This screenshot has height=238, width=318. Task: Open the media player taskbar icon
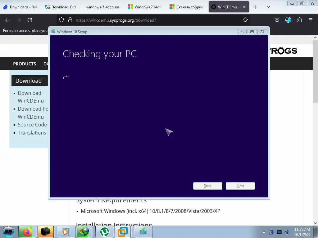(x=66, y=232)
